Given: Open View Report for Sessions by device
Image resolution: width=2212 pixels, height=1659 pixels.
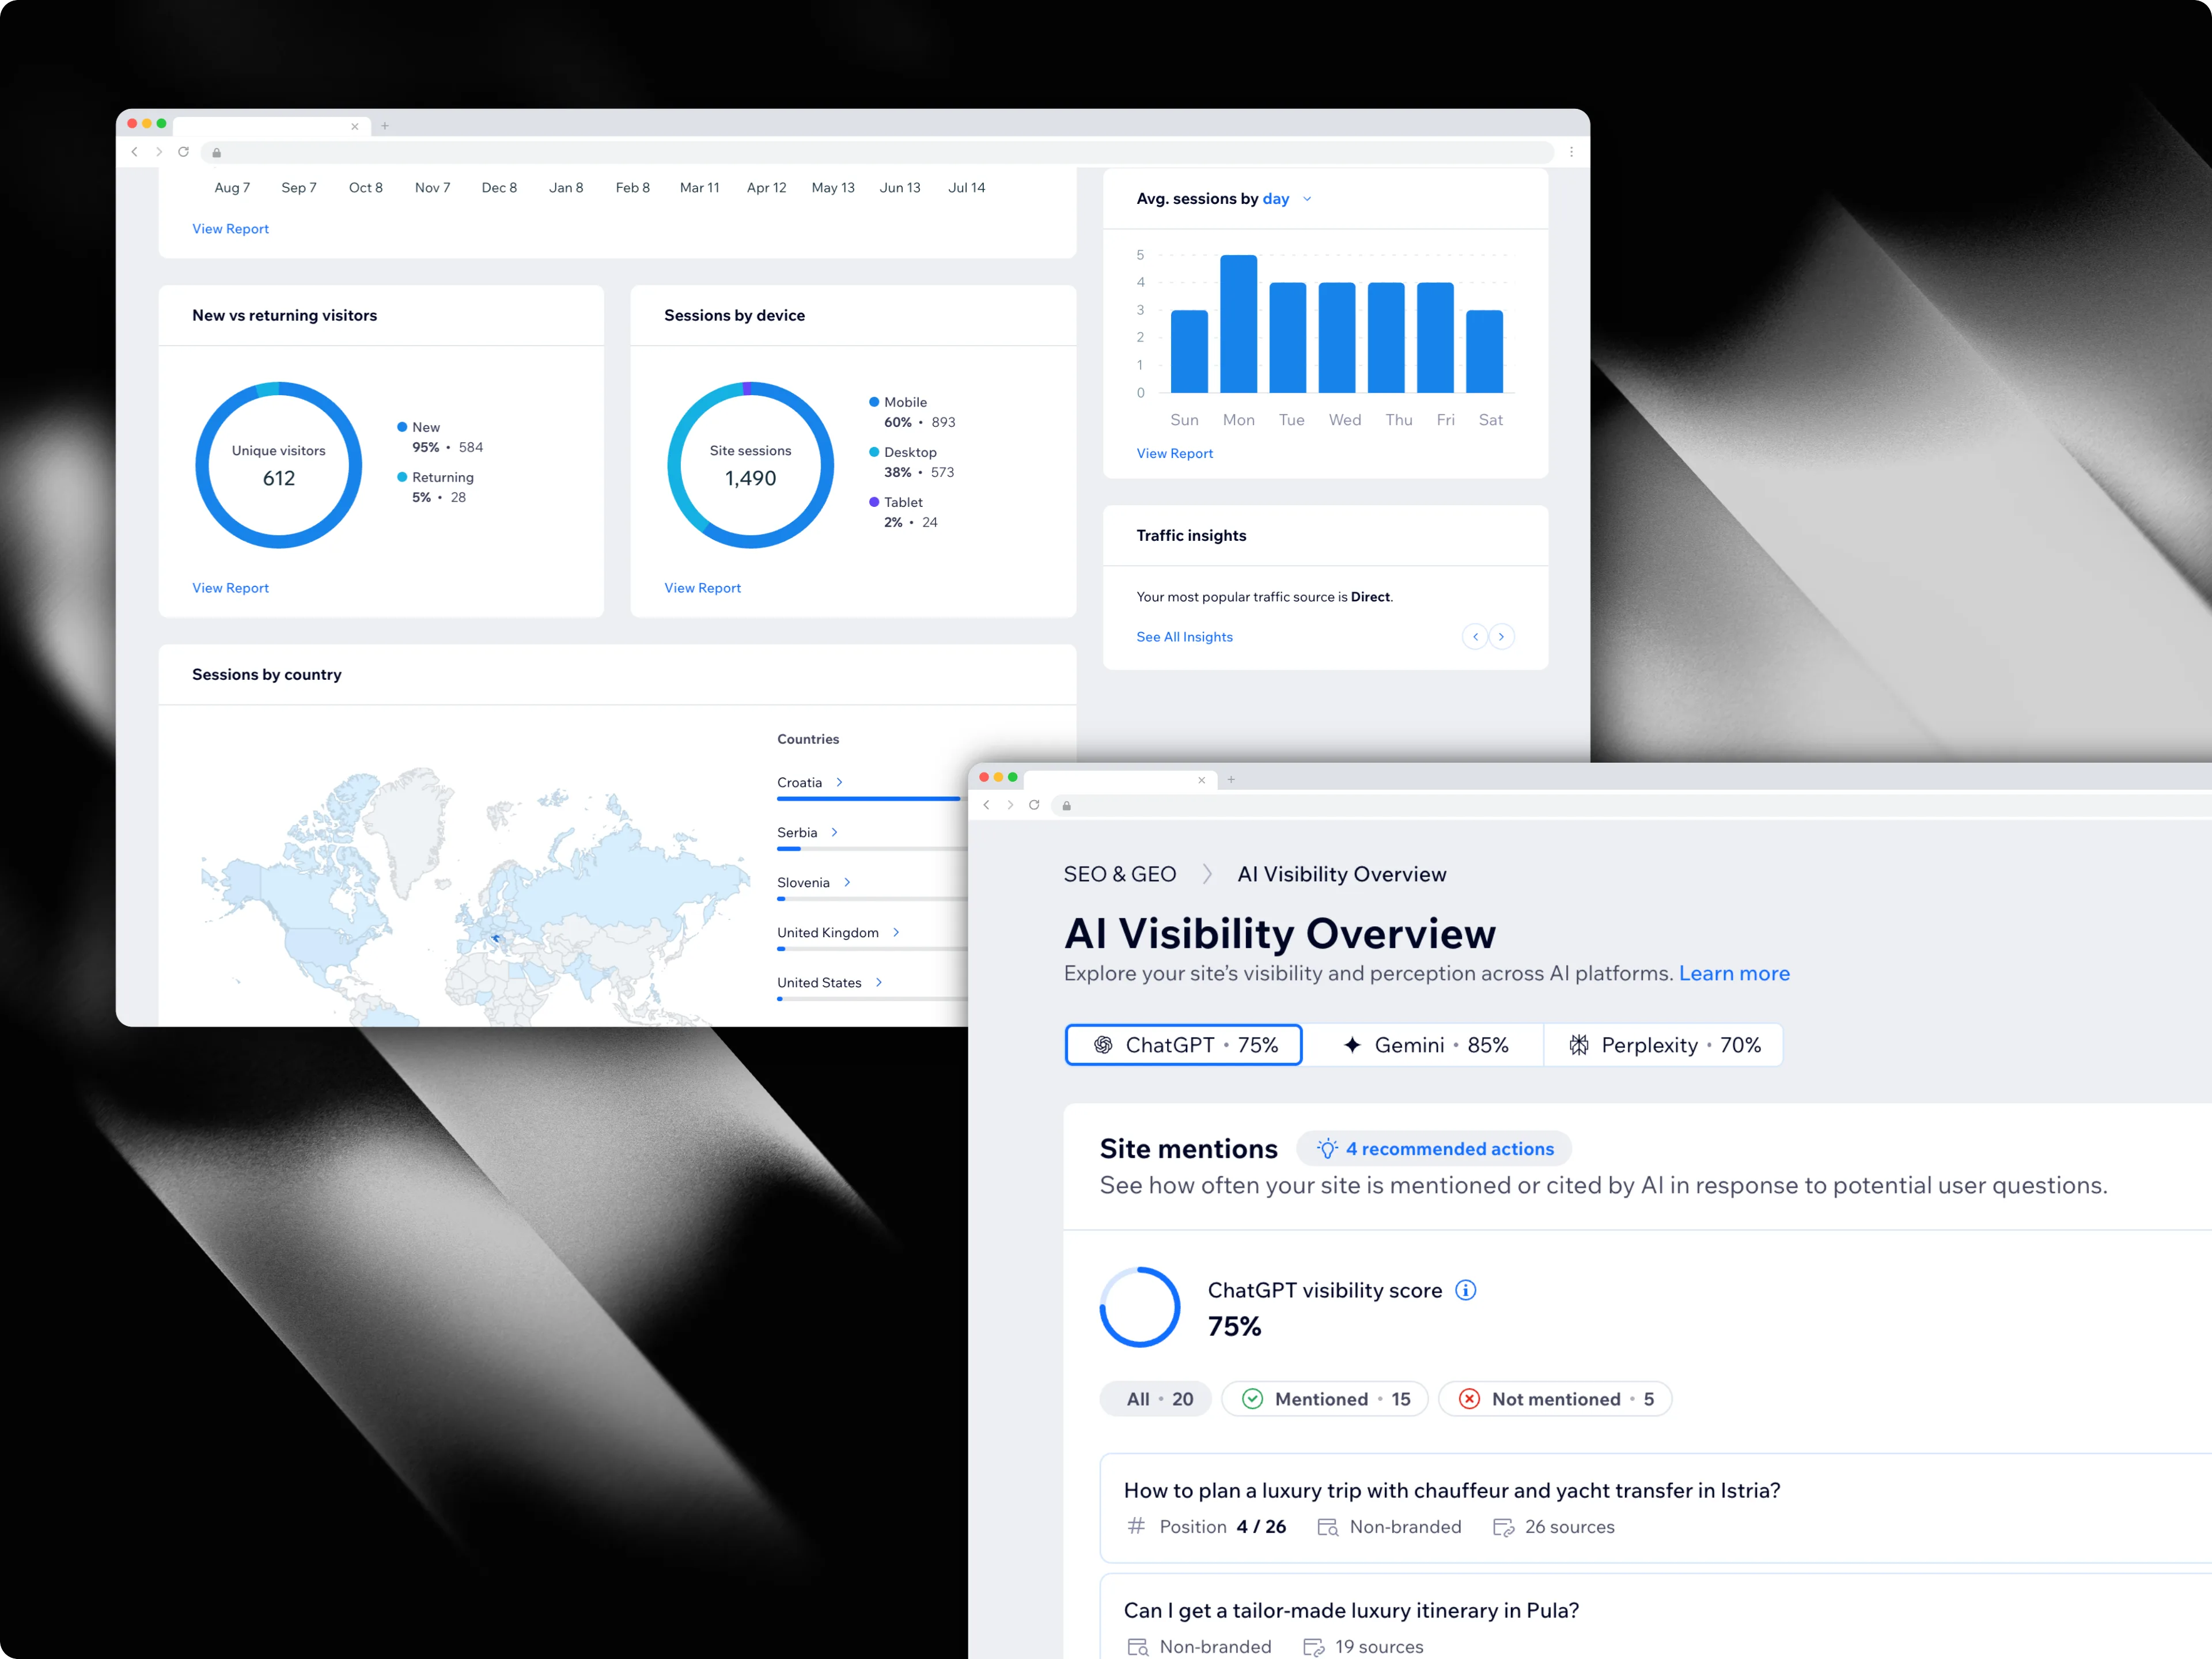Looking at the screenshot, I should pyautogui.click(x=703, y=588).
